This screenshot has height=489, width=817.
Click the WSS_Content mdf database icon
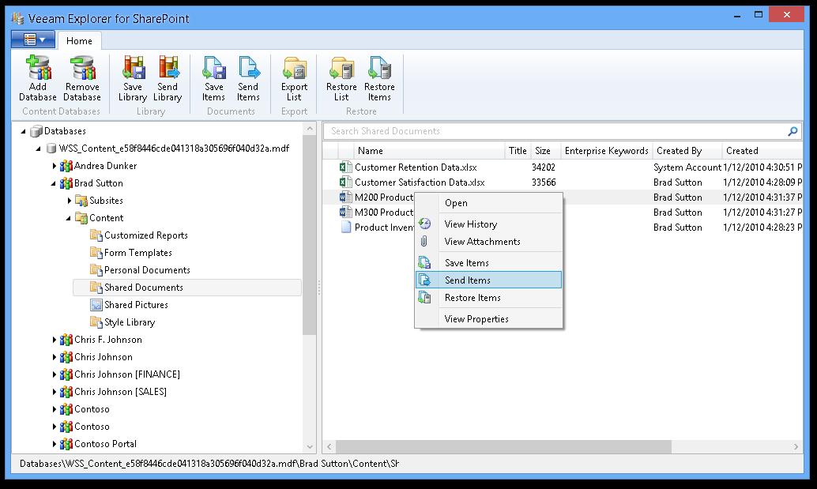(x=51, y=149)
